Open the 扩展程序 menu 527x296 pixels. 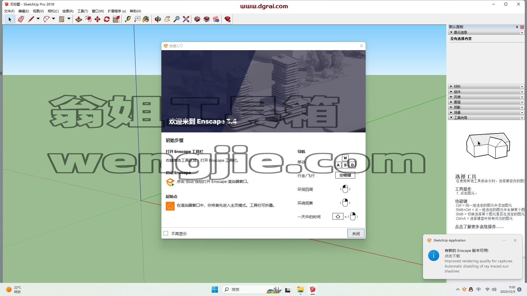tap(117, 11)
